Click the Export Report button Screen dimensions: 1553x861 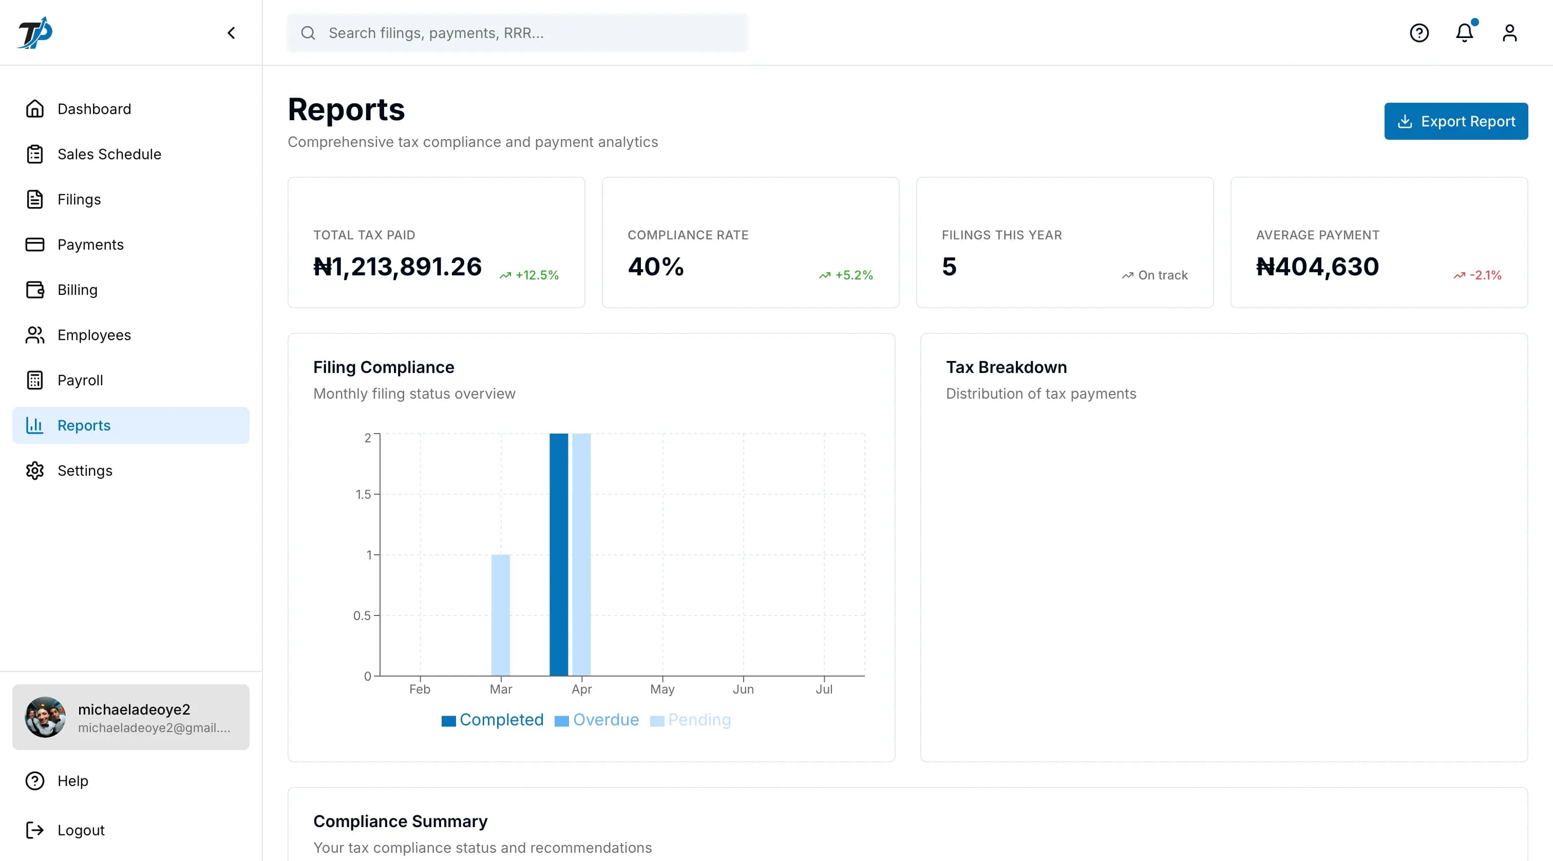[1456, 121]
